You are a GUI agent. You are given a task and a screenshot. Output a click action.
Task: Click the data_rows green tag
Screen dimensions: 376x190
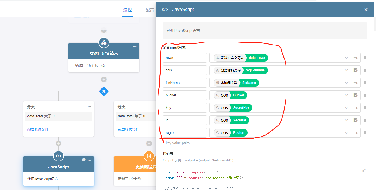(257, 58)
